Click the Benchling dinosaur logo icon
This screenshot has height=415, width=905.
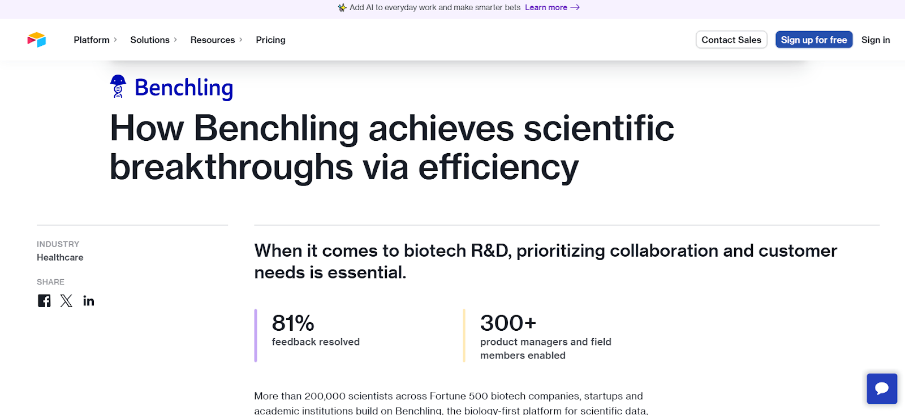click(118, 87)
